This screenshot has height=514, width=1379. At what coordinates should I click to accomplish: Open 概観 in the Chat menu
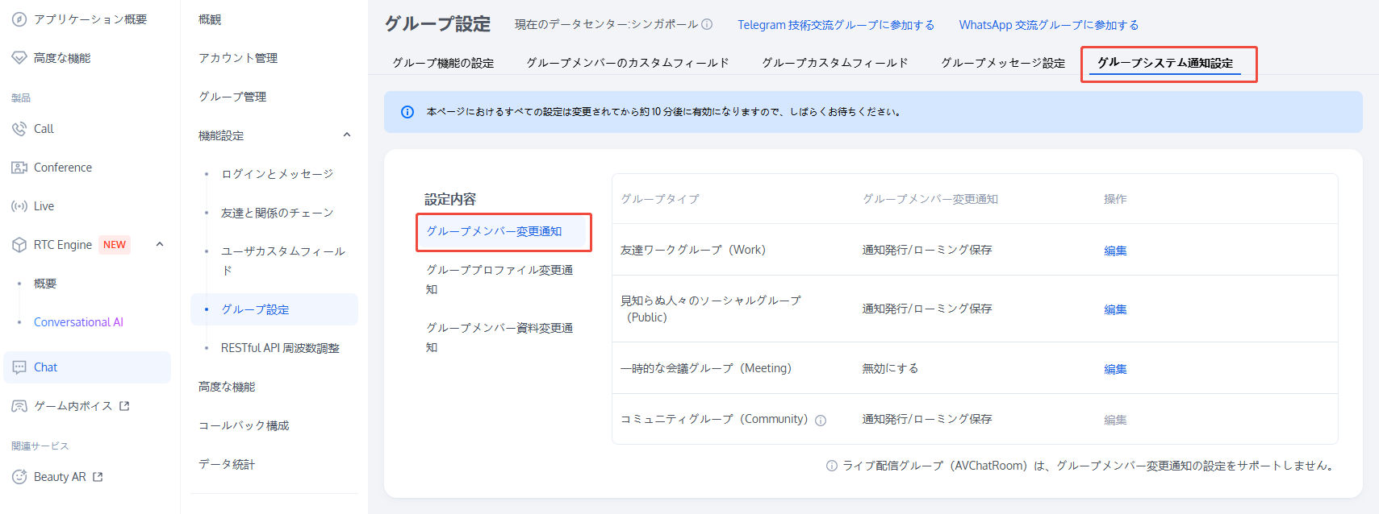210,19
